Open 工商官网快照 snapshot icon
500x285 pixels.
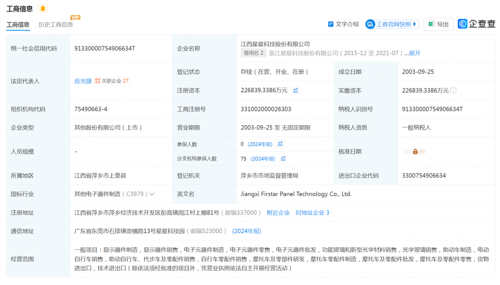click(x=370, y=24)
